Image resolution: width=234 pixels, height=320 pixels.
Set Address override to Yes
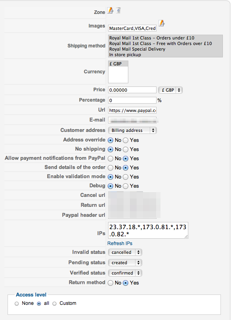[x=126, y=140]
